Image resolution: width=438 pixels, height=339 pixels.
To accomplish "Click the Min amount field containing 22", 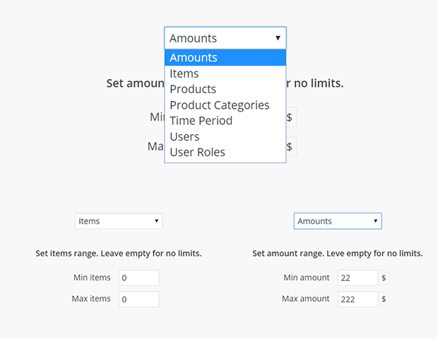I will tap(357, 278).
